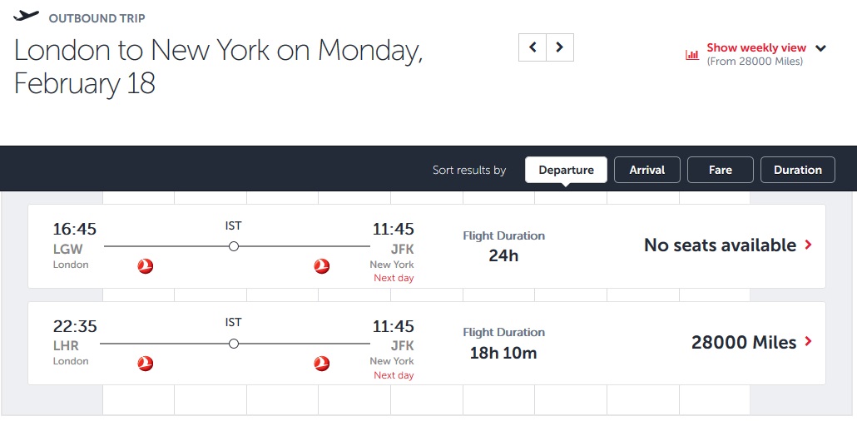
Task: Go to the next day arrow
Action: 560,47
